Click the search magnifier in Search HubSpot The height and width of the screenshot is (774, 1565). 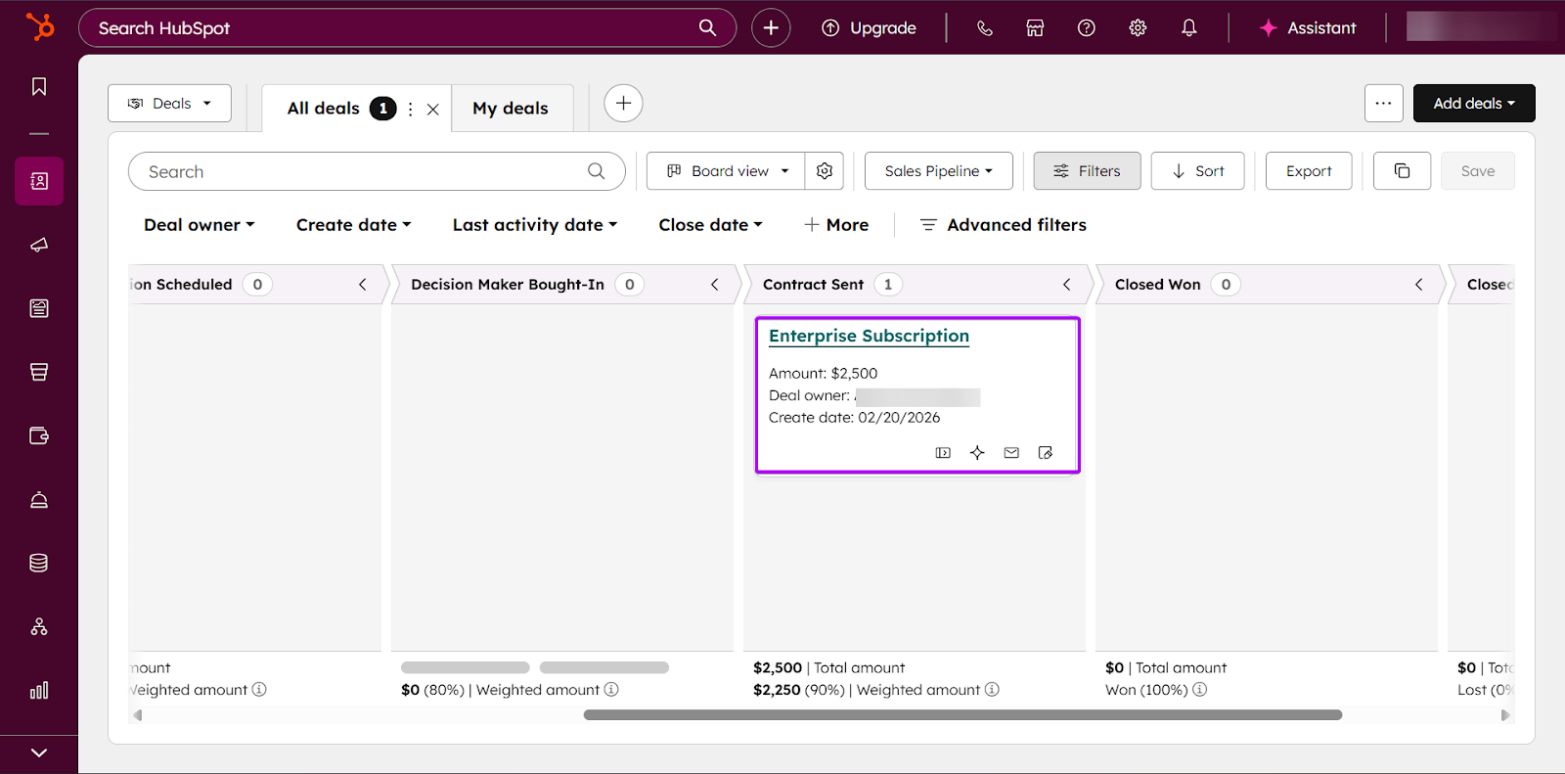pyautogui.click(x=707, y=27)
